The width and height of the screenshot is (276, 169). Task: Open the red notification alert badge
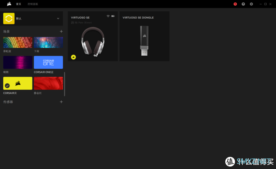click(235, 4)
